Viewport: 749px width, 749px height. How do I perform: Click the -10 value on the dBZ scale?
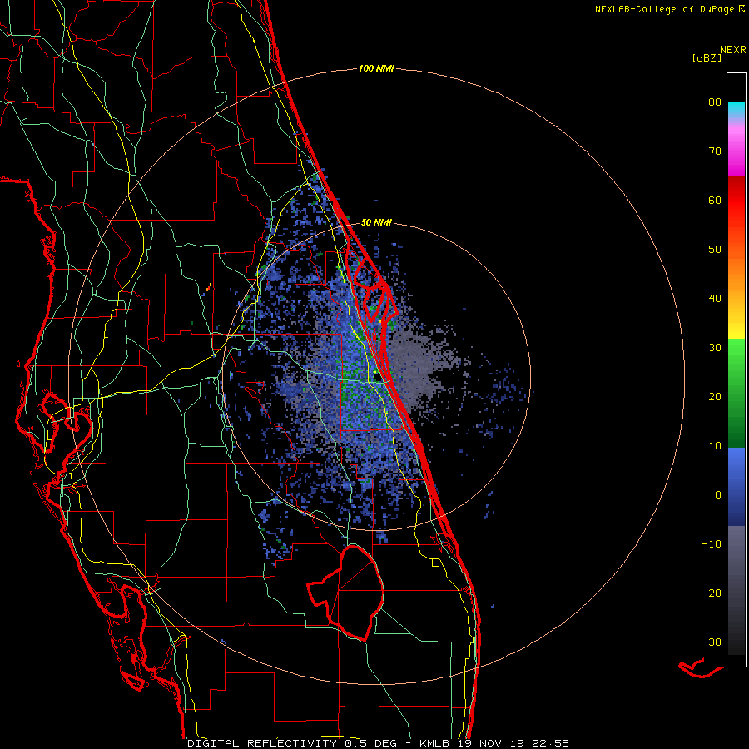(712, 544)
